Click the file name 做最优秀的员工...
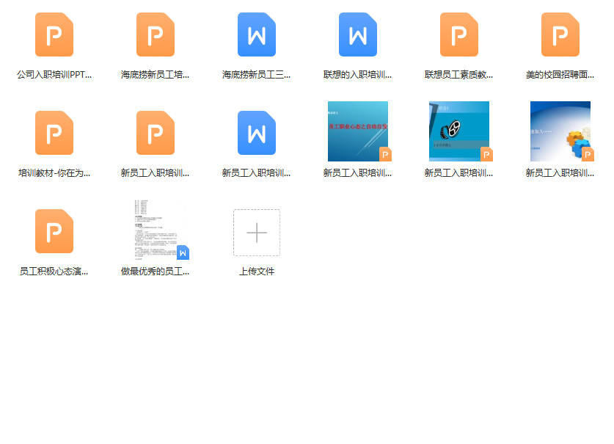Viewport: 614px width, 444px height. click(x=156, y=272)
